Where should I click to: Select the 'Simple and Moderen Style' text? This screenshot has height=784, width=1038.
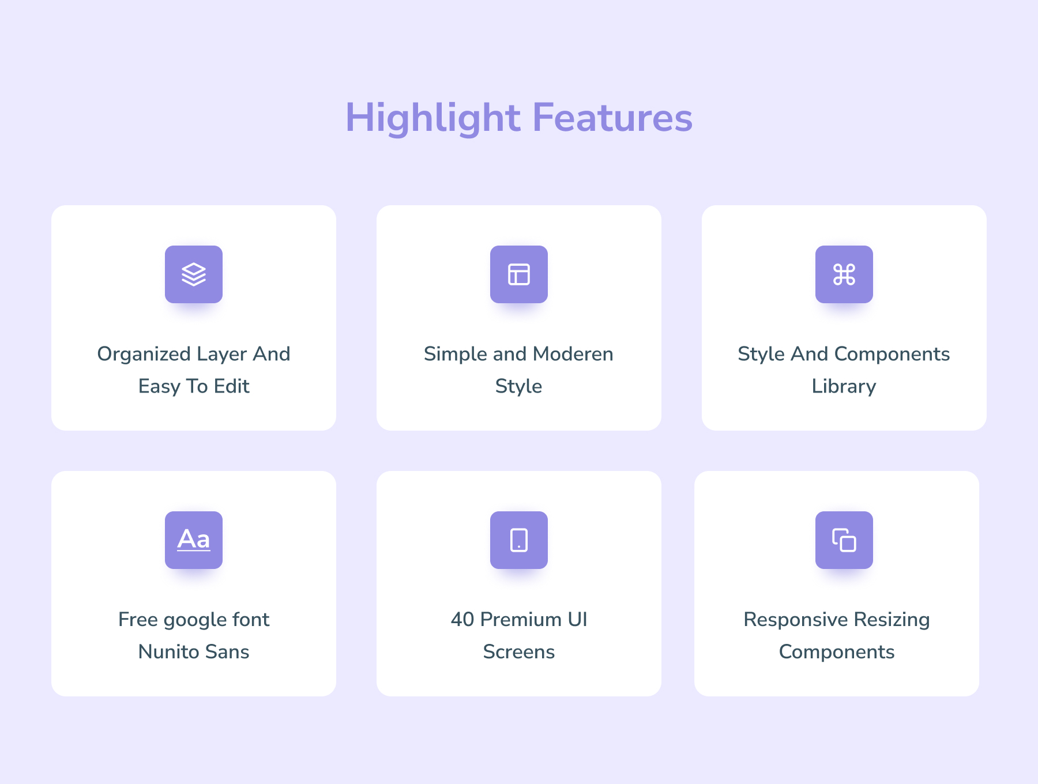pos(519,370)
